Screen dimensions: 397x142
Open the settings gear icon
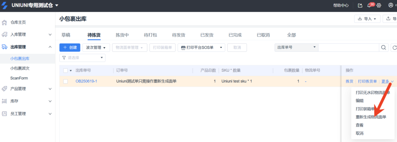tap(379, 5)
